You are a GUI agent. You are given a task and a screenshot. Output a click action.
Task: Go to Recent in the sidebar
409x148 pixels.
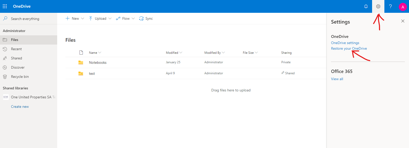16,49
